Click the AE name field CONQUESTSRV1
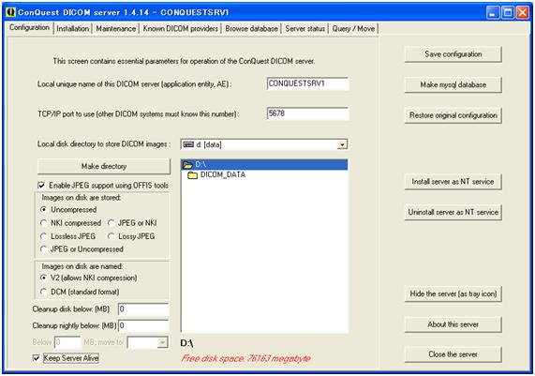 coord(307,83)
